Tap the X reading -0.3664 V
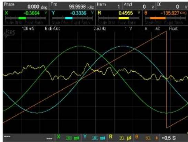 [x=32, y=13]
